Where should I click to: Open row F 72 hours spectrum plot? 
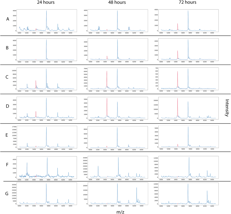(188, 167)
